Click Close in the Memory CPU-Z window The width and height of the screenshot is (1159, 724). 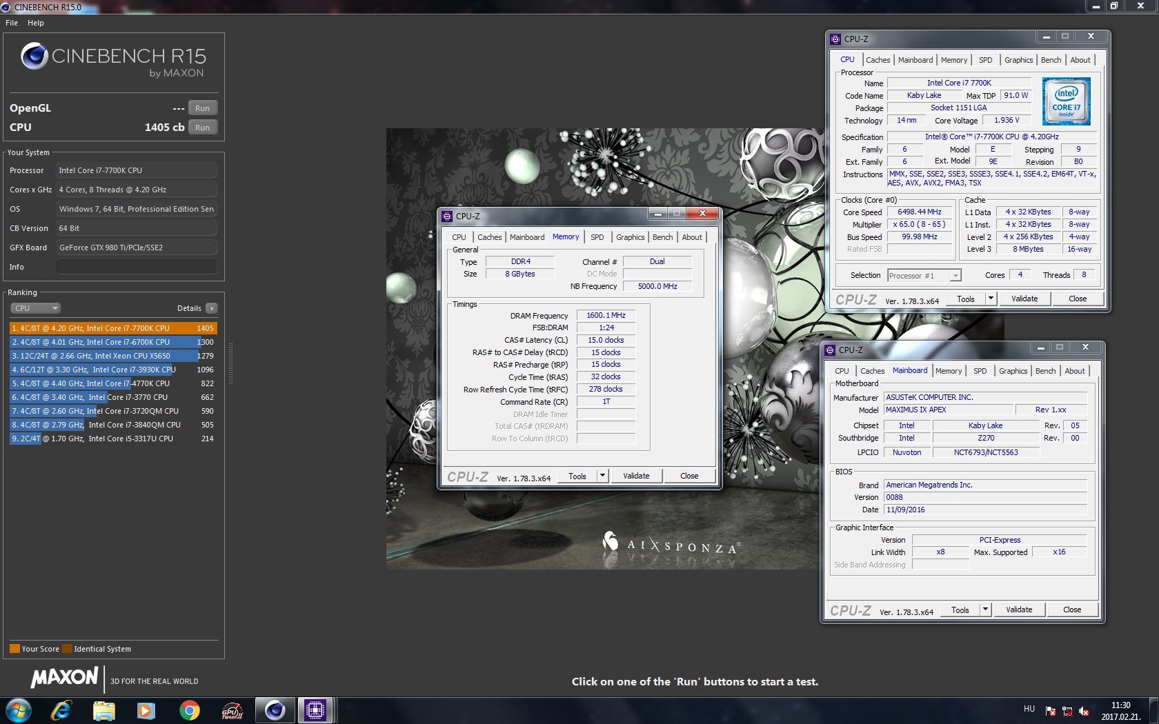click(689, 476)
